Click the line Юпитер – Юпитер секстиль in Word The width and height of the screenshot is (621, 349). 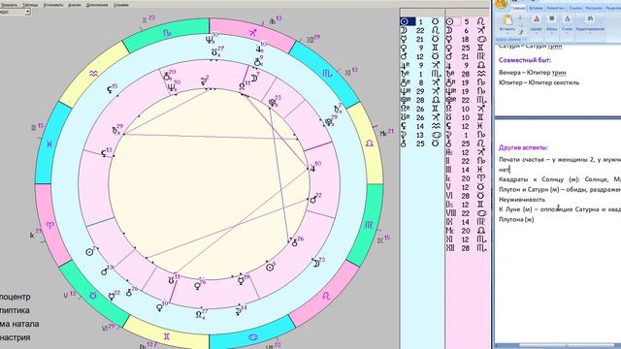point(539,82)
